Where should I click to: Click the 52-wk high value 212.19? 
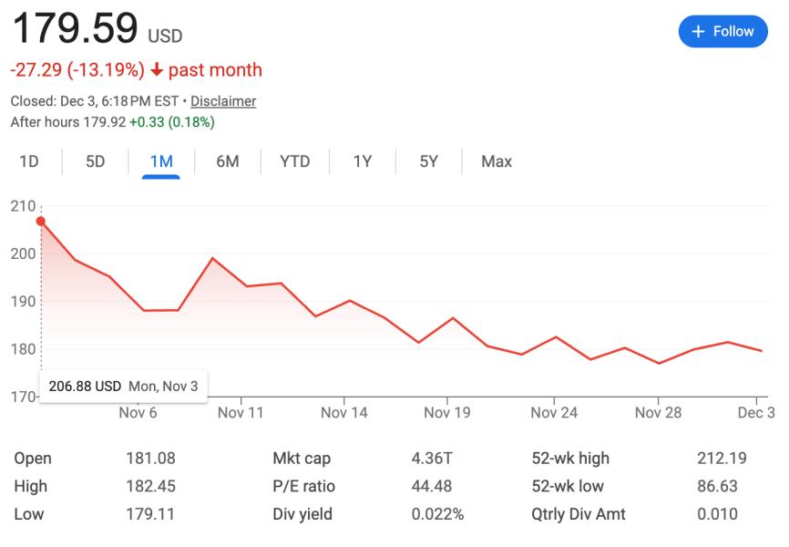pos(717,459)
